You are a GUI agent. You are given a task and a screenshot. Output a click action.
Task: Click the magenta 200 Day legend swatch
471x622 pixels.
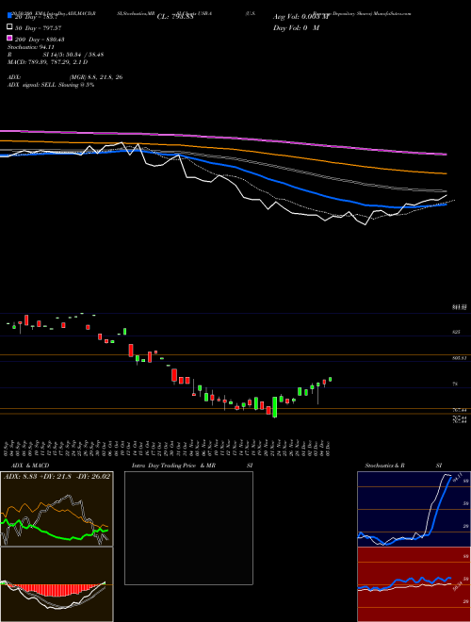(9, 38)
